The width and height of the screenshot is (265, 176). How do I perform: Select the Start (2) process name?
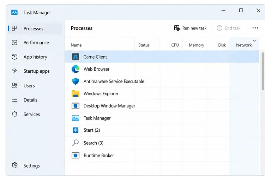tap(92, 130)
